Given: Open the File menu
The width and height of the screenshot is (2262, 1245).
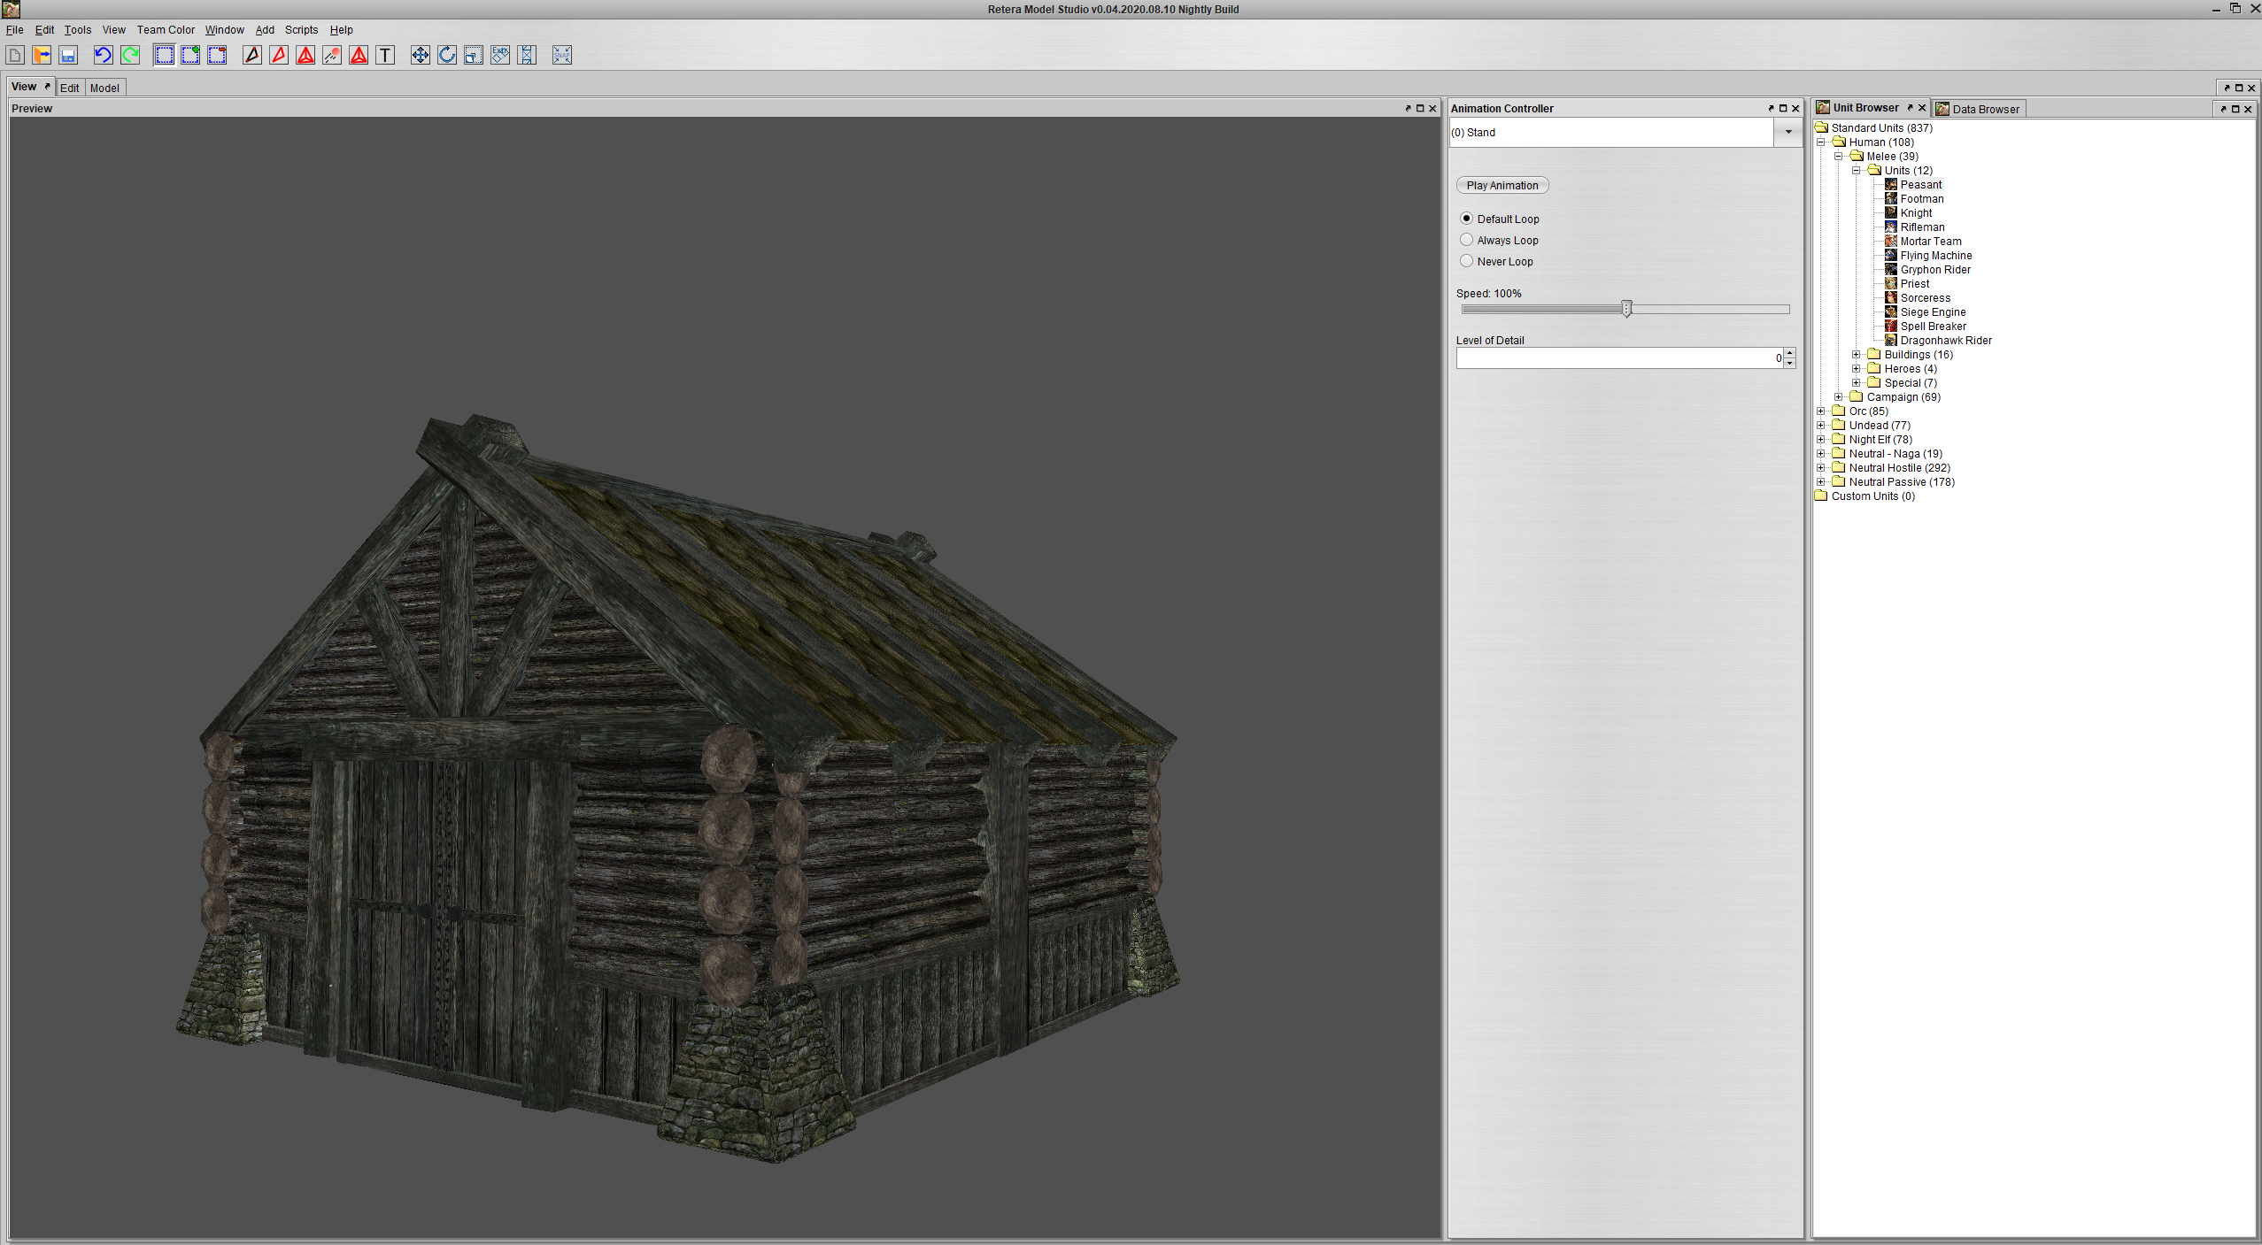Looking at the screenshot, I should click(15, 30).
